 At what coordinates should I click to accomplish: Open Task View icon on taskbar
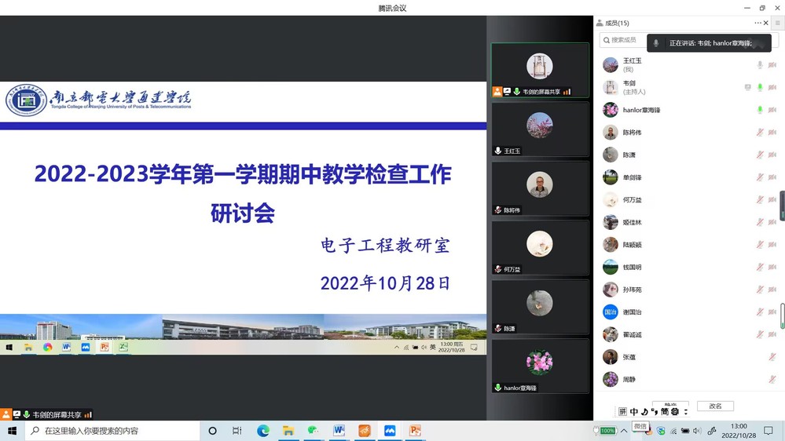coord(237,431)
